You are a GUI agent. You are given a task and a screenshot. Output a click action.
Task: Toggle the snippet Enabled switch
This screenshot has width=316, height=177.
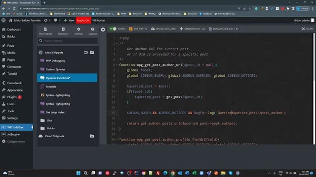113,29
